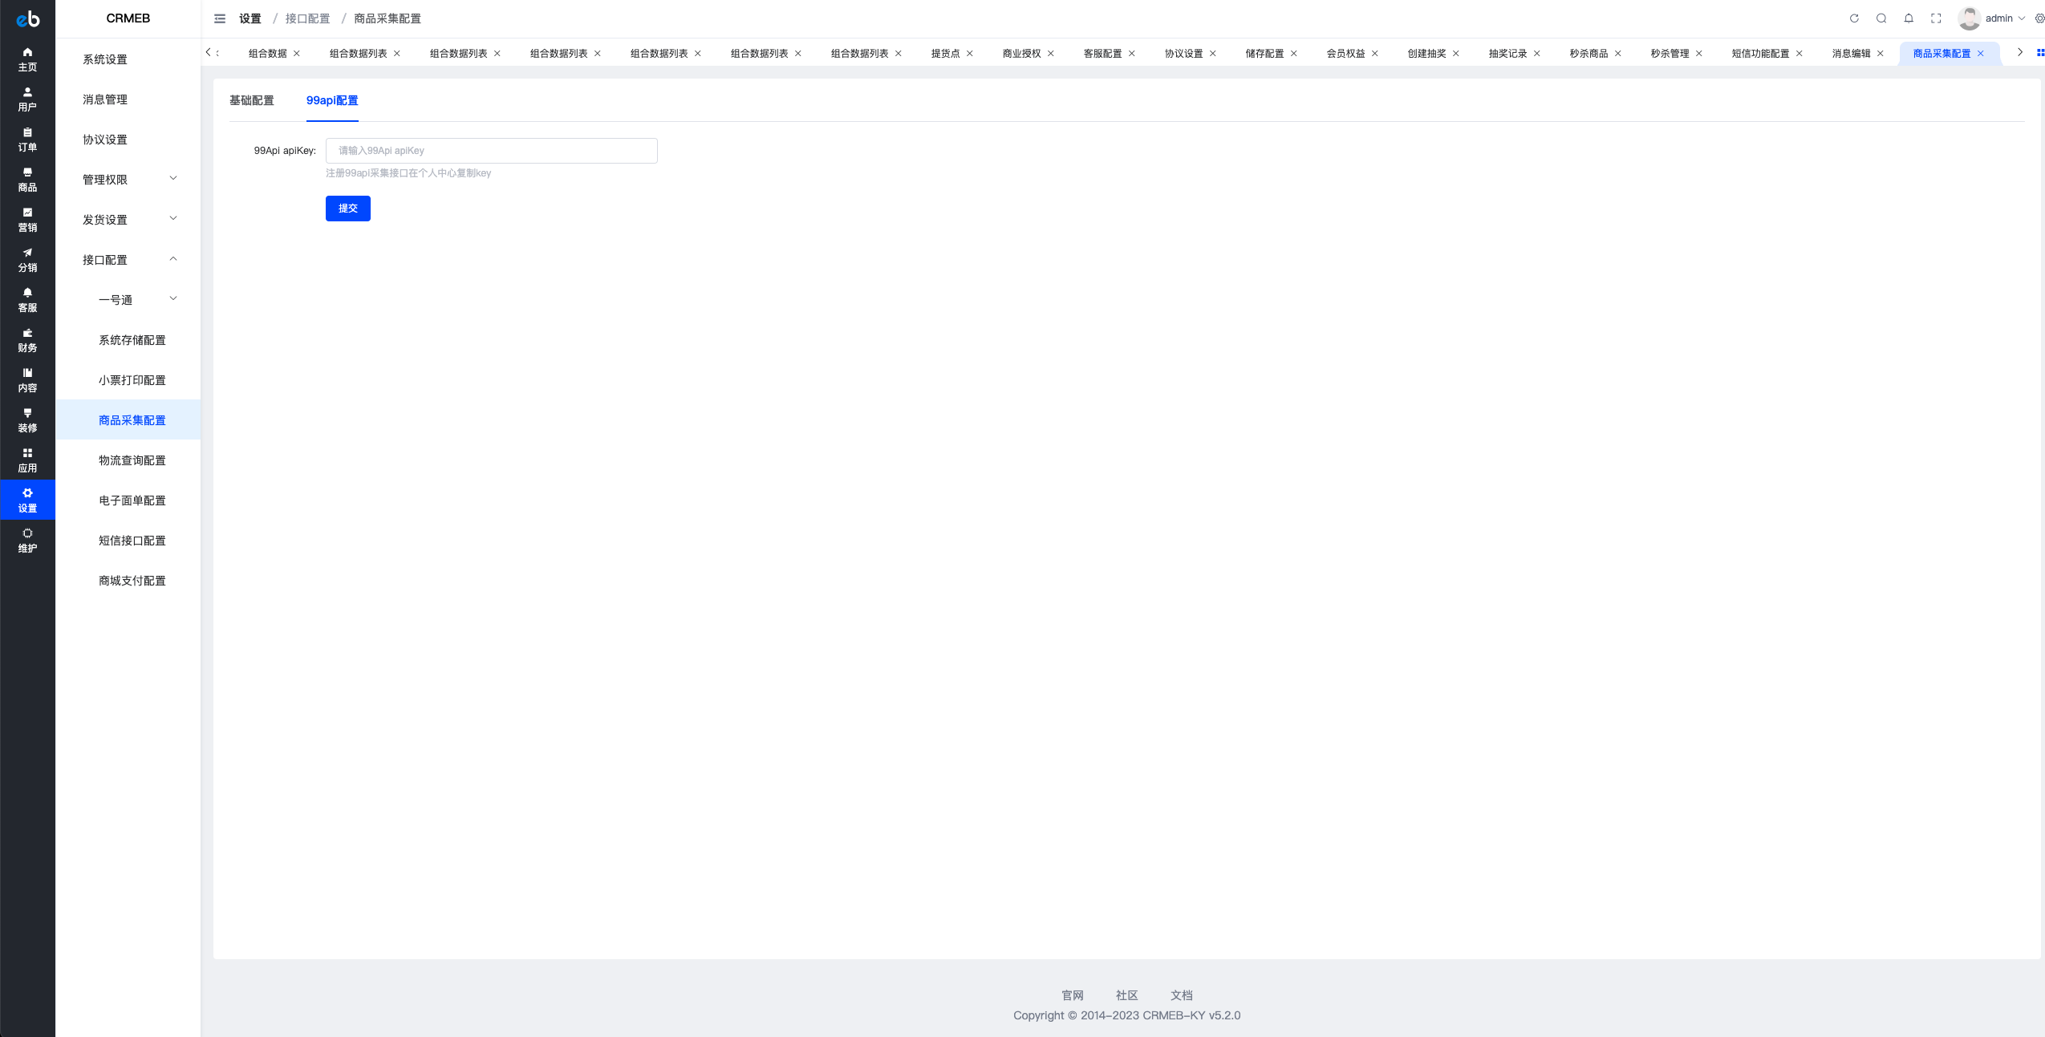Open the 客服 customer service sidebar icon
This screenshot has width=2045, height=1037.
pos(27,300)
